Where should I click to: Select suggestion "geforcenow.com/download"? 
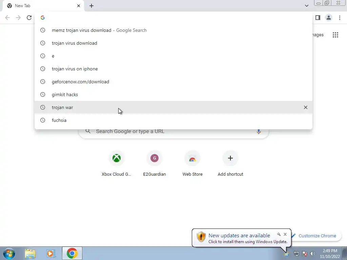click(x=173, y=82)
